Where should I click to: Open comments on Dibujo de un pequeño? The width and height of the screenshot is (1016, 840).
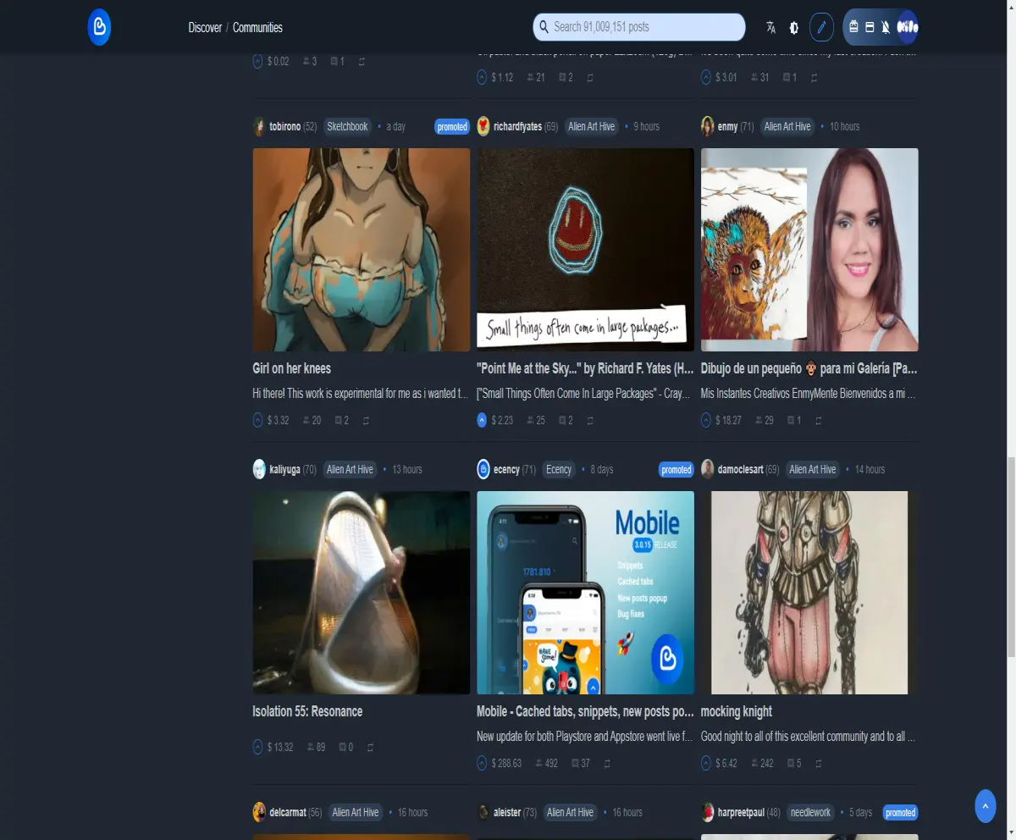793,420
